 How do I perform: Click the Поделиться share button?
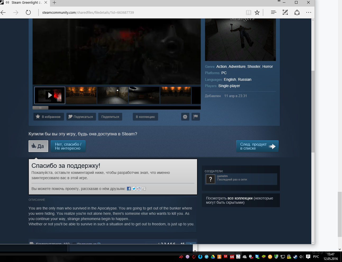[110, 117]
